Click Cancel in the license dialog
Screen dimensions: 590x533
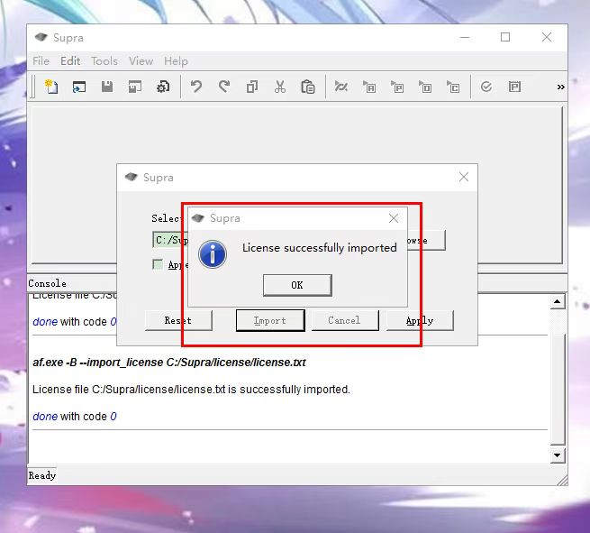point(345,320)
